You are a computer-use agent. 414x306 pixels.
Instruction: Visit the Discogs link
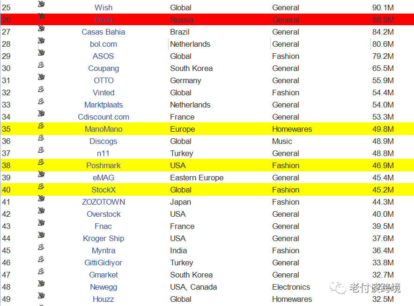click(x=103, y=142)
